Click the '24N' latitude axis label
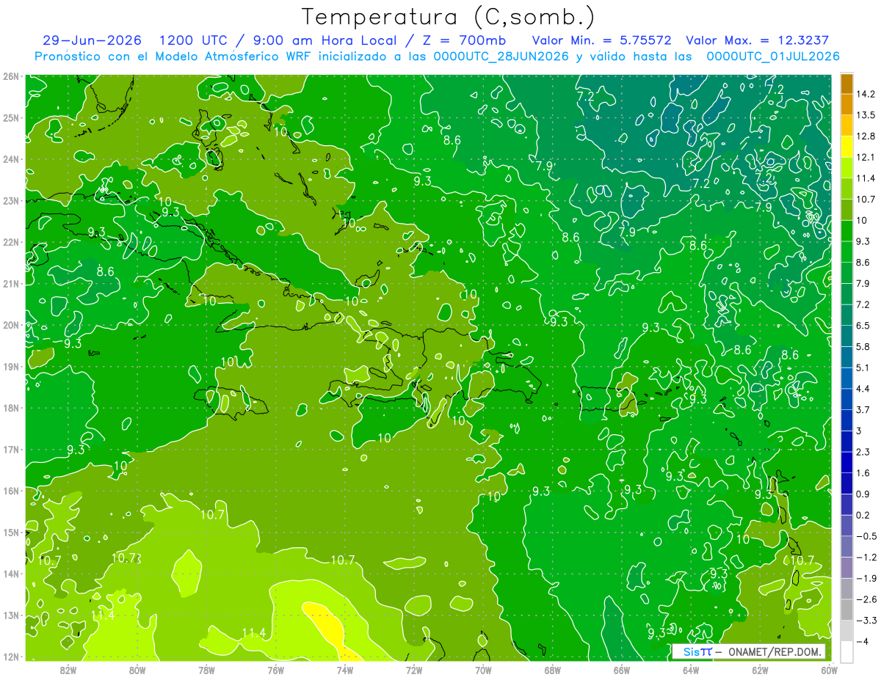The height and width of the screenshot is (680, 881). (11, 159)
